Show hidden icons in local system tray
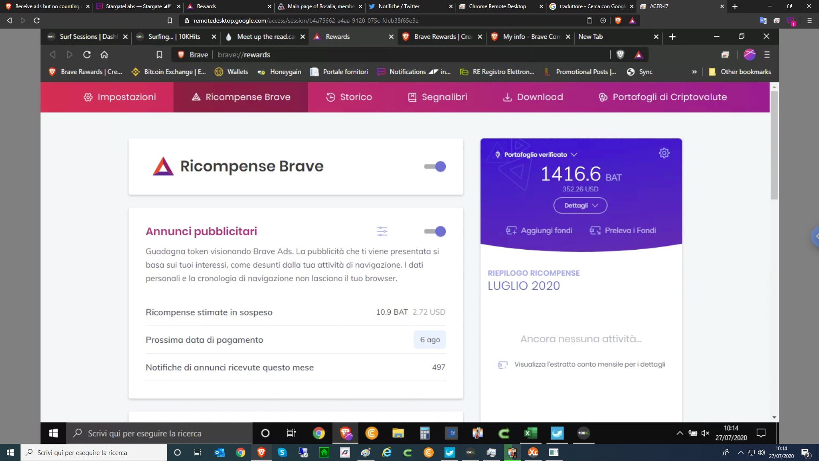The image size is (819, 461). 741,452
